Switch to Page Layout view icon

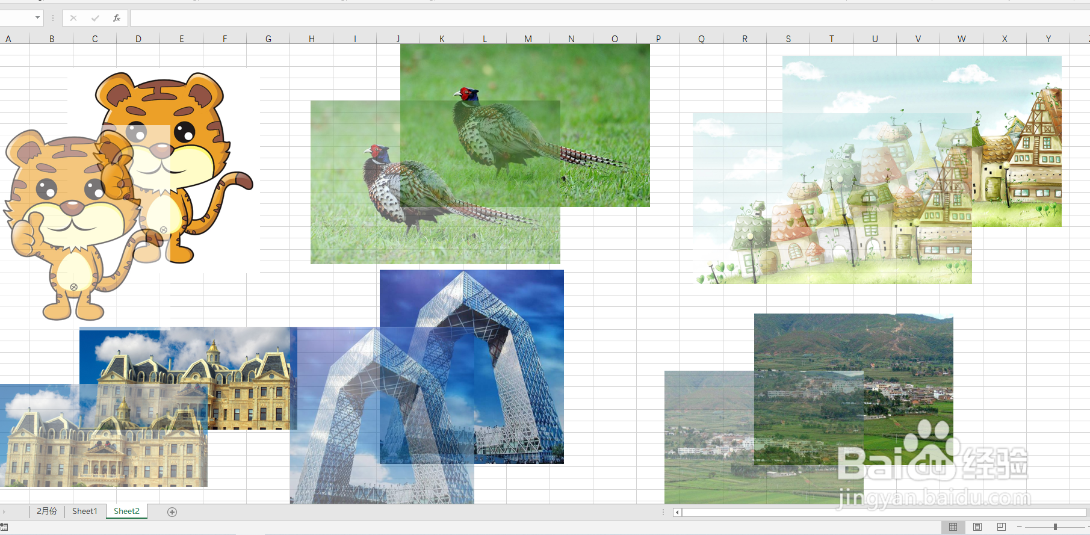tap(977, 527)
